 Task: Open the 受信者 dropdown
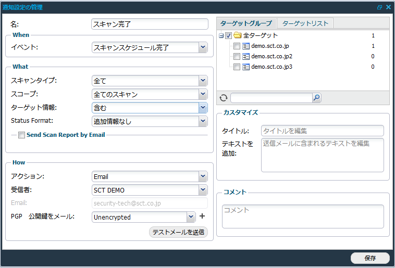tap(203, 190)
